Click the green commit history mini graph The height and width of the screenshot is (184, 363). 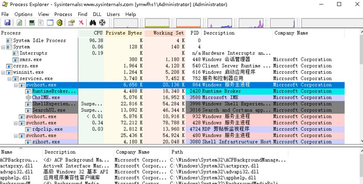coord(157,23)
